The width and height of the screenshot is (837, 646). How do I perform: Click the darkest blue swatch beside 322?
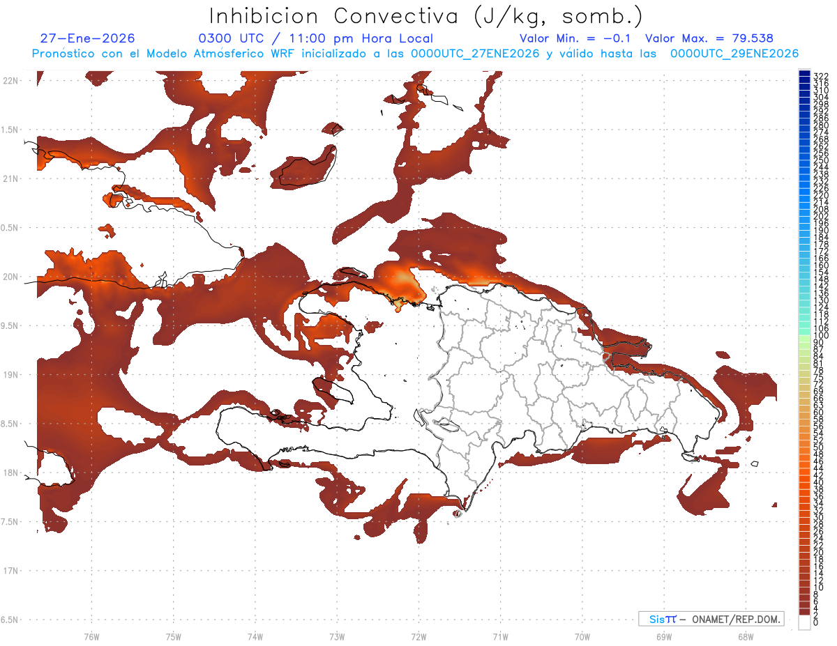point(805,75)
